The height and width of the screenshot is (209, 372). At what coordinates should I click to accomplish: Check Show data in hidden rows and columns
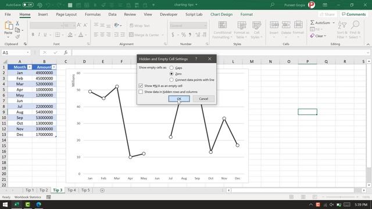[x=141, y=92]
